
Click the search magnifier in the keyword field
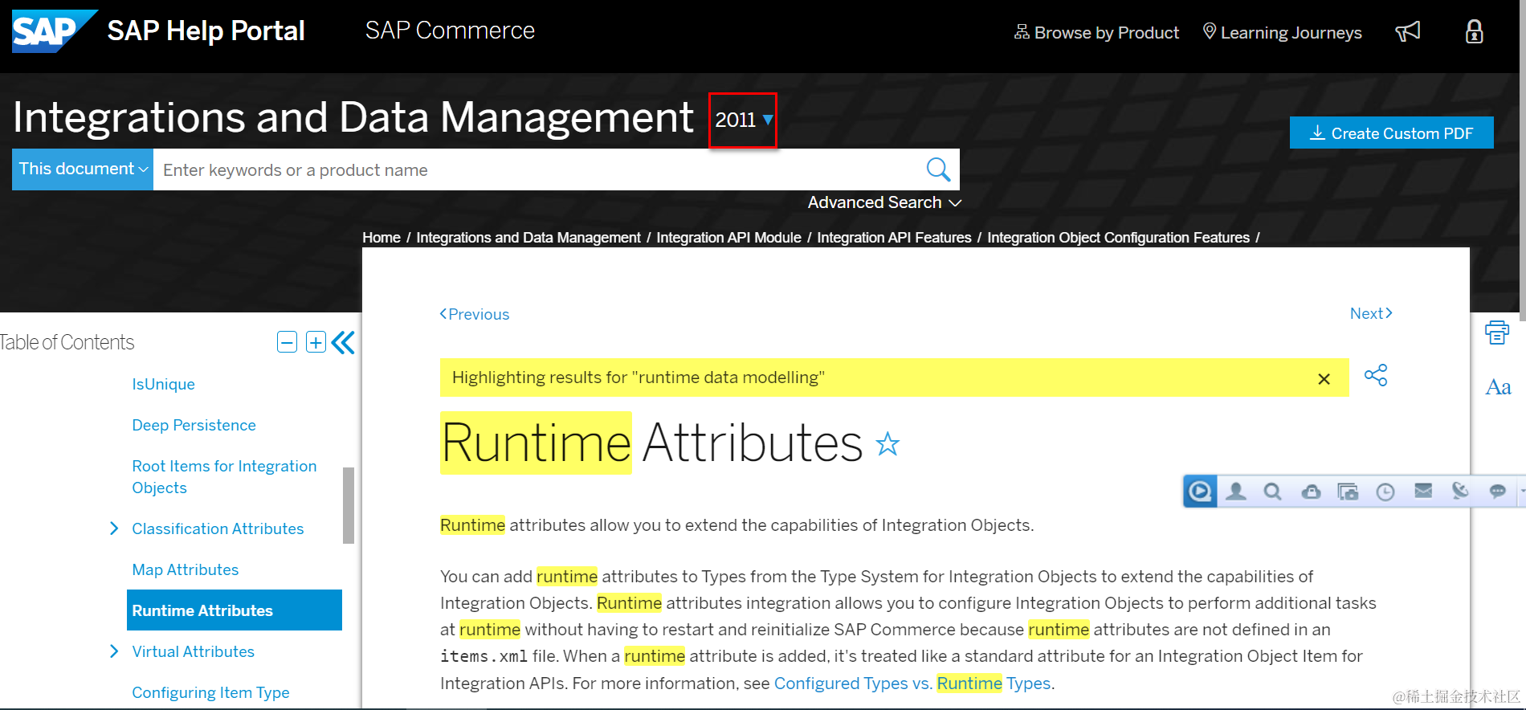pyautogui.click(x=938, y=169)
